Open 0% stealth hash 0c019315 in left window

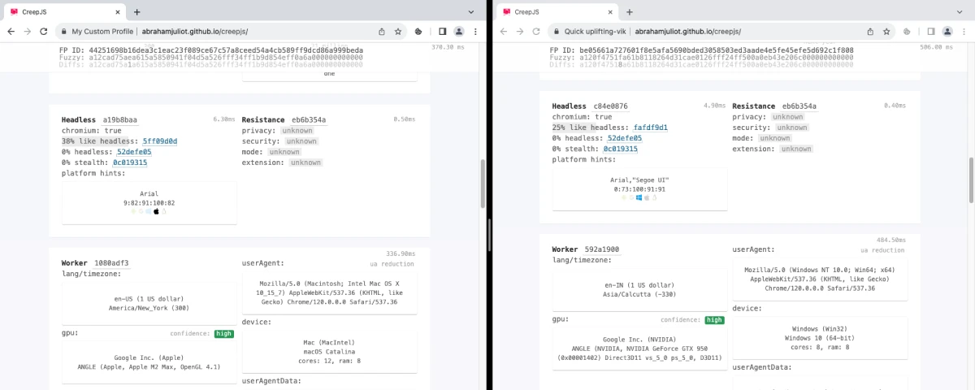click(x=130, y=162)
